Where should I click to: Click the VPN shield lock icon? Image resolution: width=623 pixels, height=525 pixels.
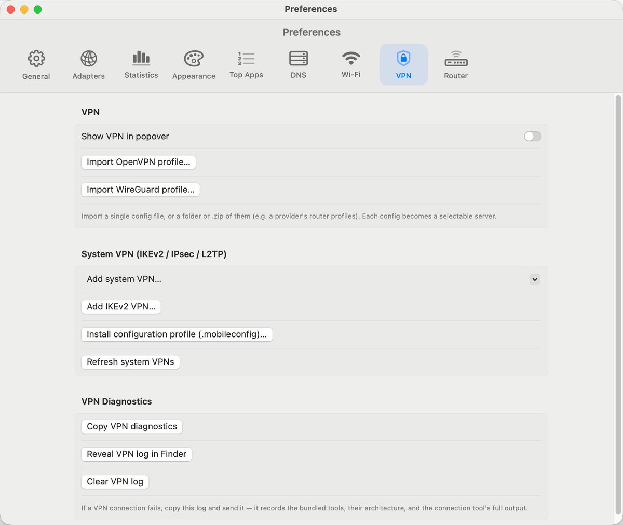click(403, 58)
